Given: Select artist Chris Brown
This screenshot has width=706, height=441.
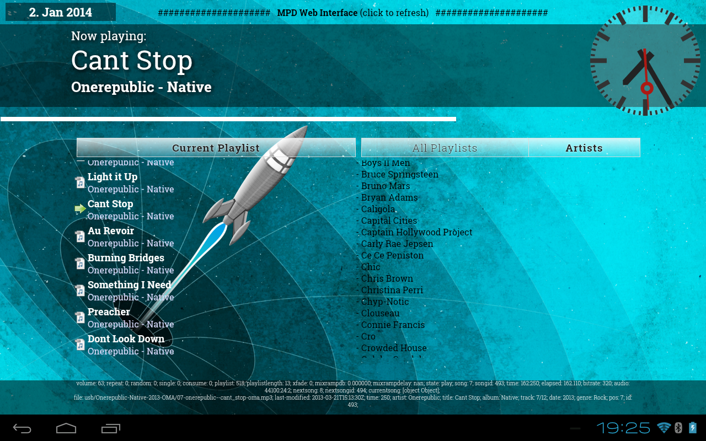Looking at the screenshot, I should tap(387, 278).
